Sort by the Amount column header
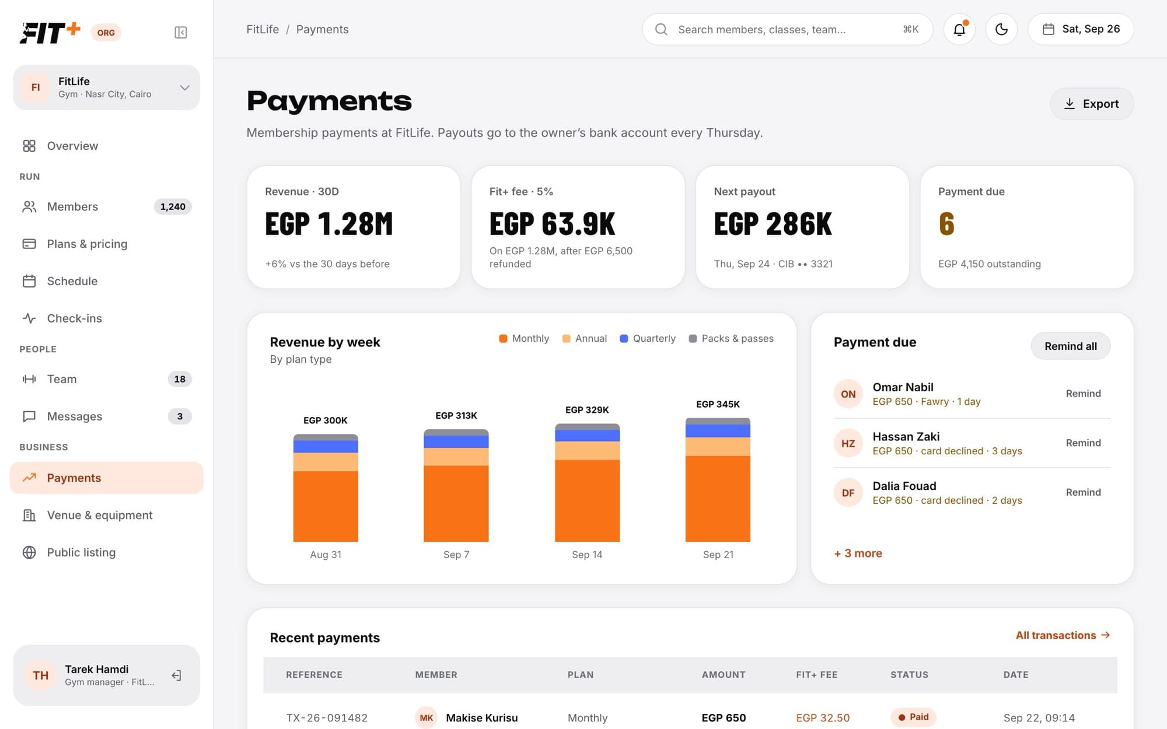Screen dimensions: 1167x729 point(724,675)
